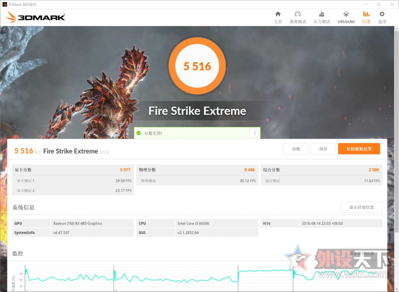Select the 结果 results chart icon
399x292 pixels.
tap(366, 14)
